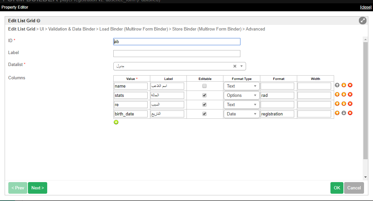This screenshot has height=201, width=373.
Task: Toggle Editable checkbox for birth_date row
Action: pos(204,114)
